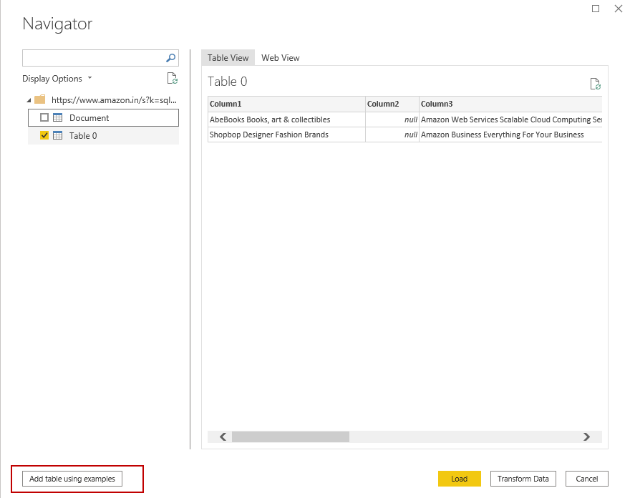
Task: Select the https://www.amazon.in URL node
Action: point(114,100)
